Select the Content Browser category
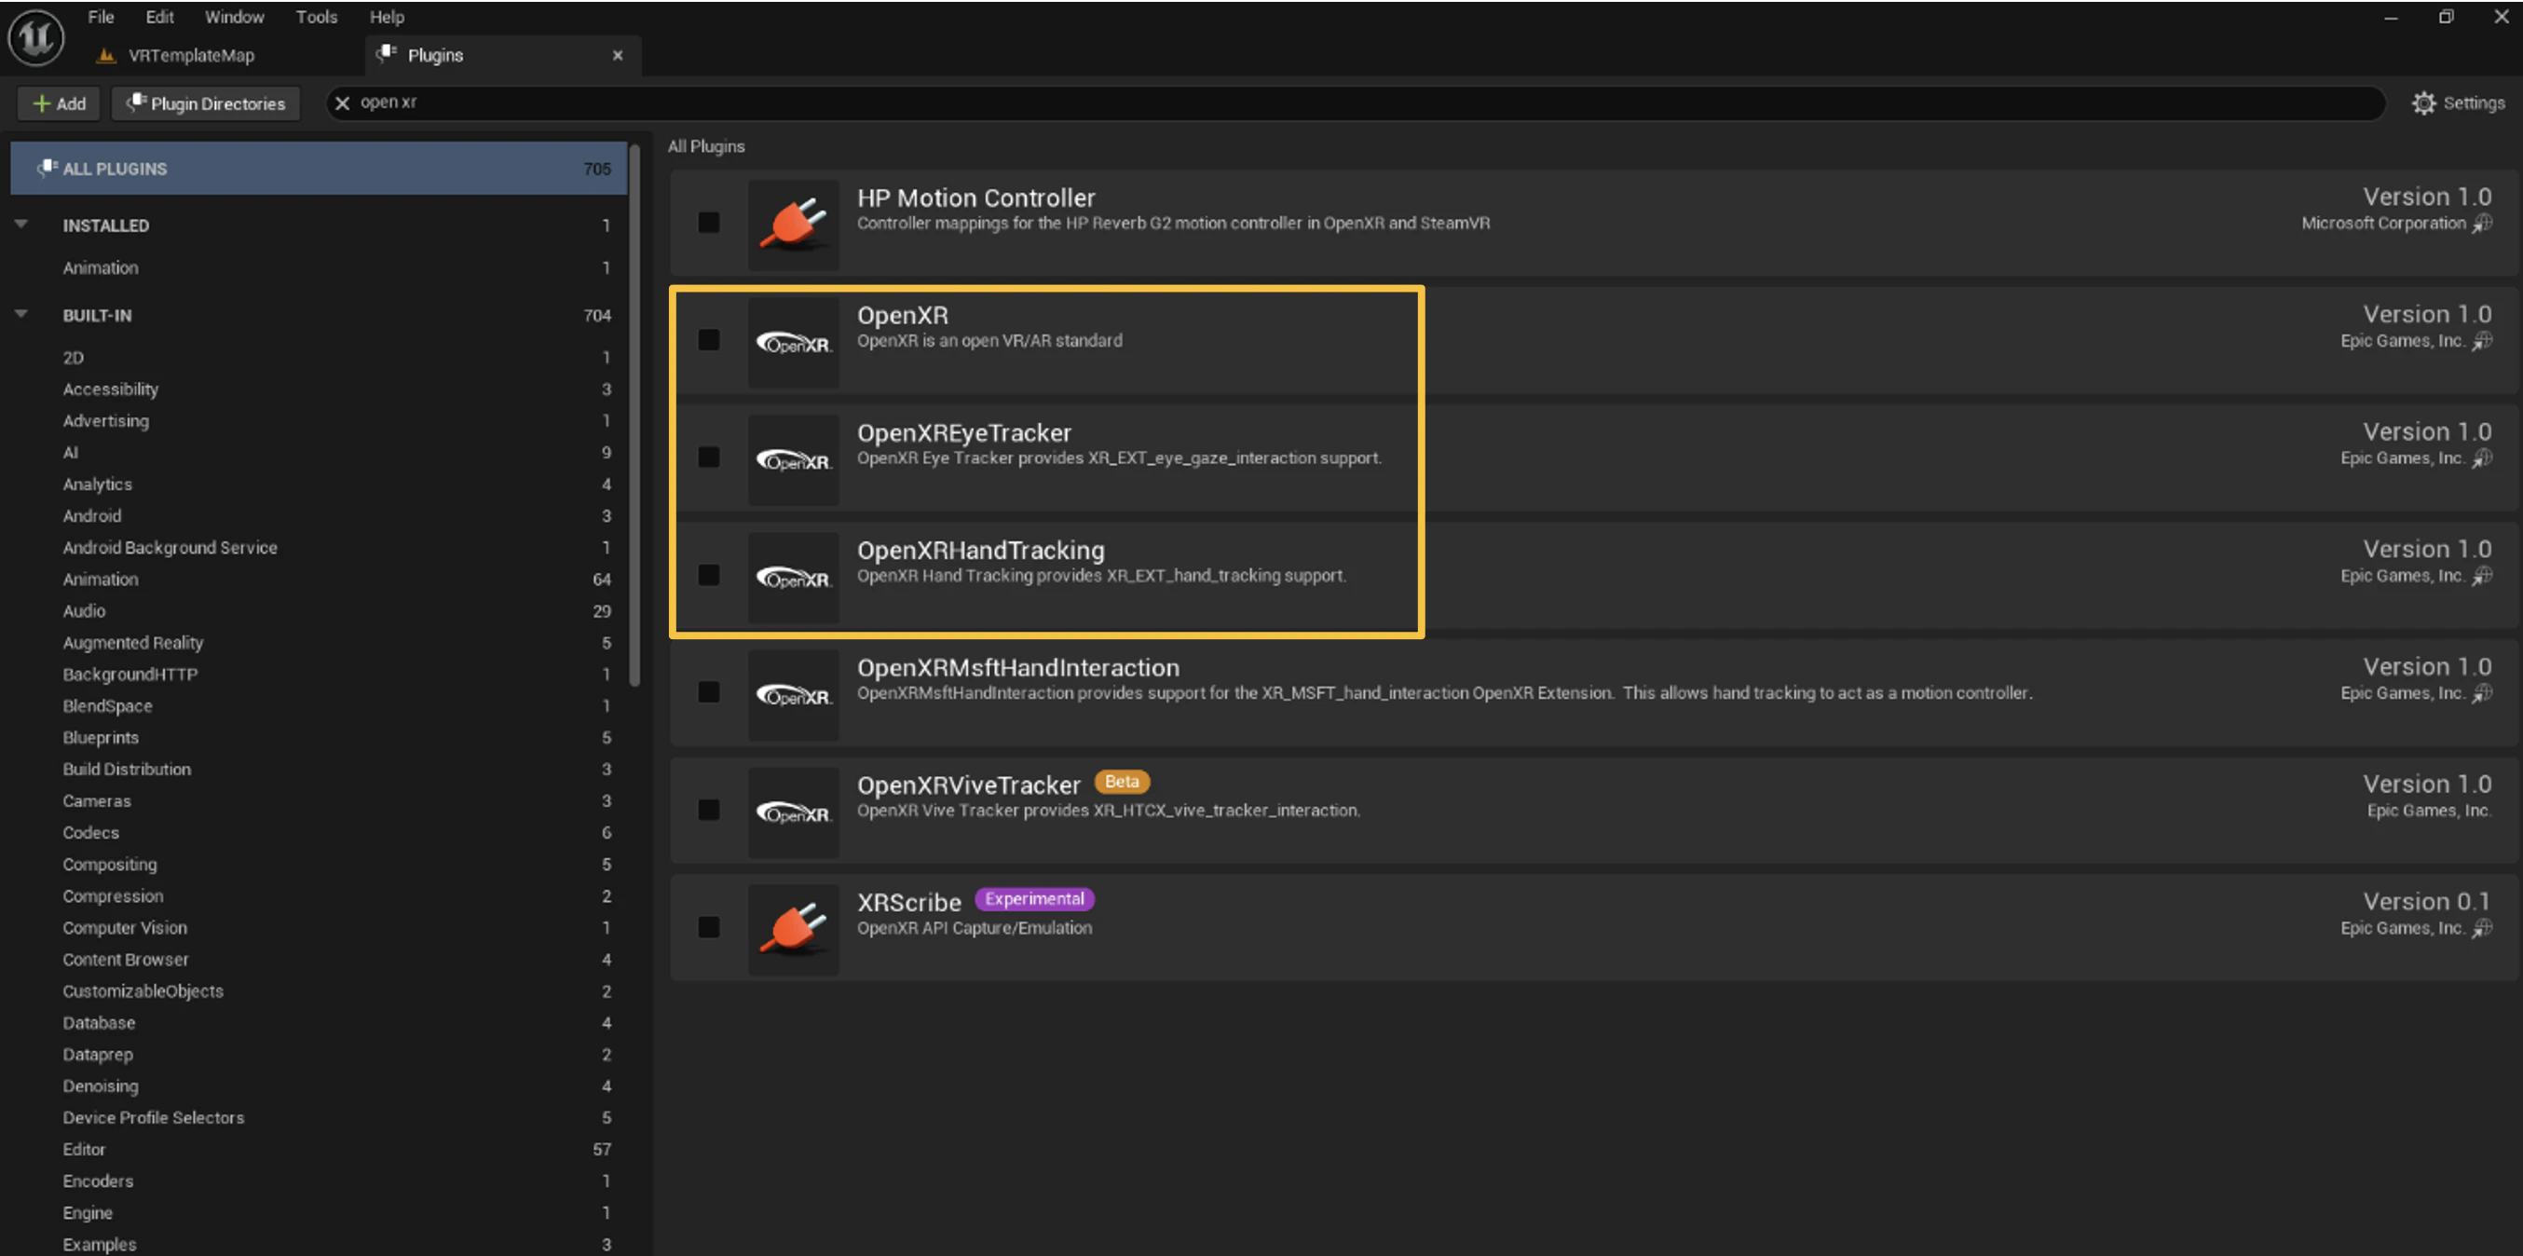This screenshot has height=1256, width=2523. pos(127,960)
